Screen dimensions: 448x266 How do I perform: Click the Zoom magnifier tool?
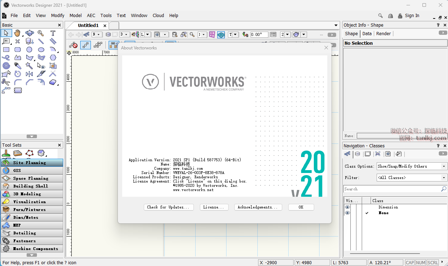(41, 33)
